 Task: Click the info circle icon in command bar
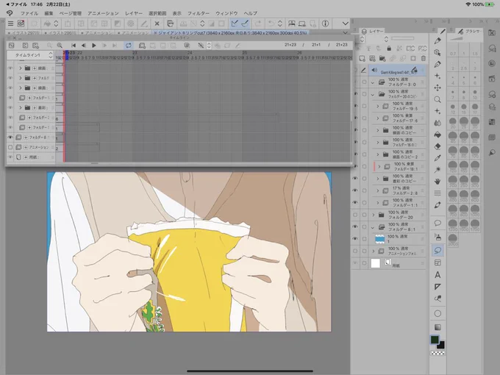(x=325, y=24)
